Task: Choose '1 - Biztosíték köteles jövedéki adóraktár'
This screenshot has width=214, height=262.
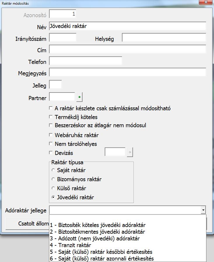Action: [x=128, y=225]
